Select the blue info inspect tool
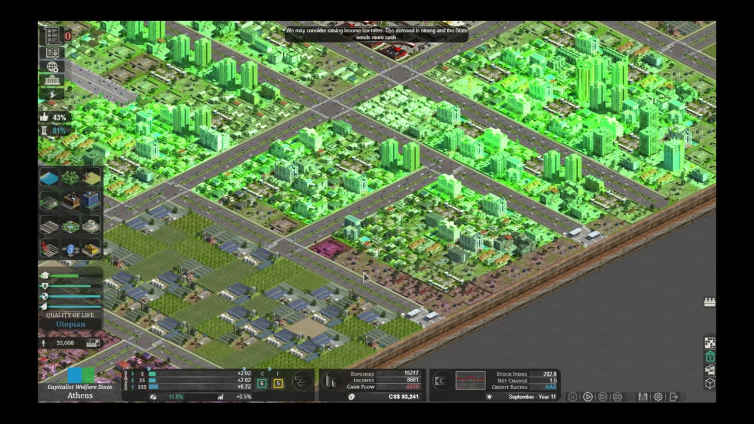754x424 pixels. coord(70,250)
